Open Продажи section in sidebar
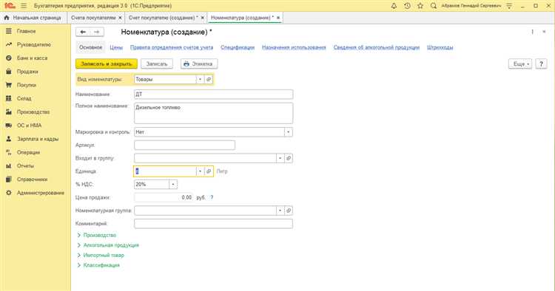The width and height of the screenshot is (555, 291). pyautogui.click(x=27, y=72)
